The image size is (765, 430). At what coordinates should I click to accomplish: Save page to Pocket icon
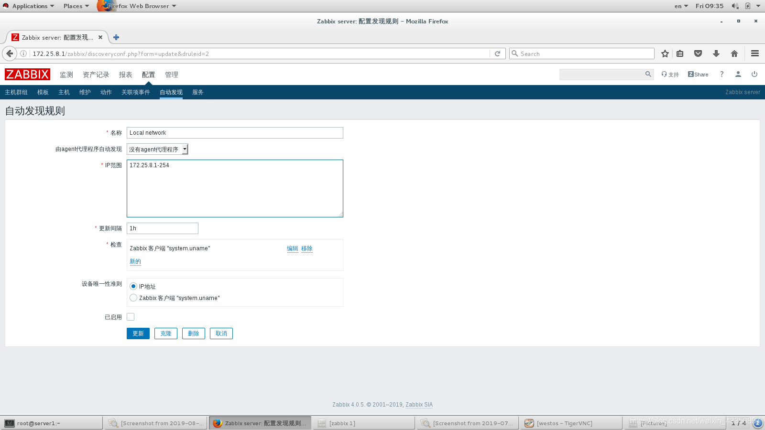point(698,54)
